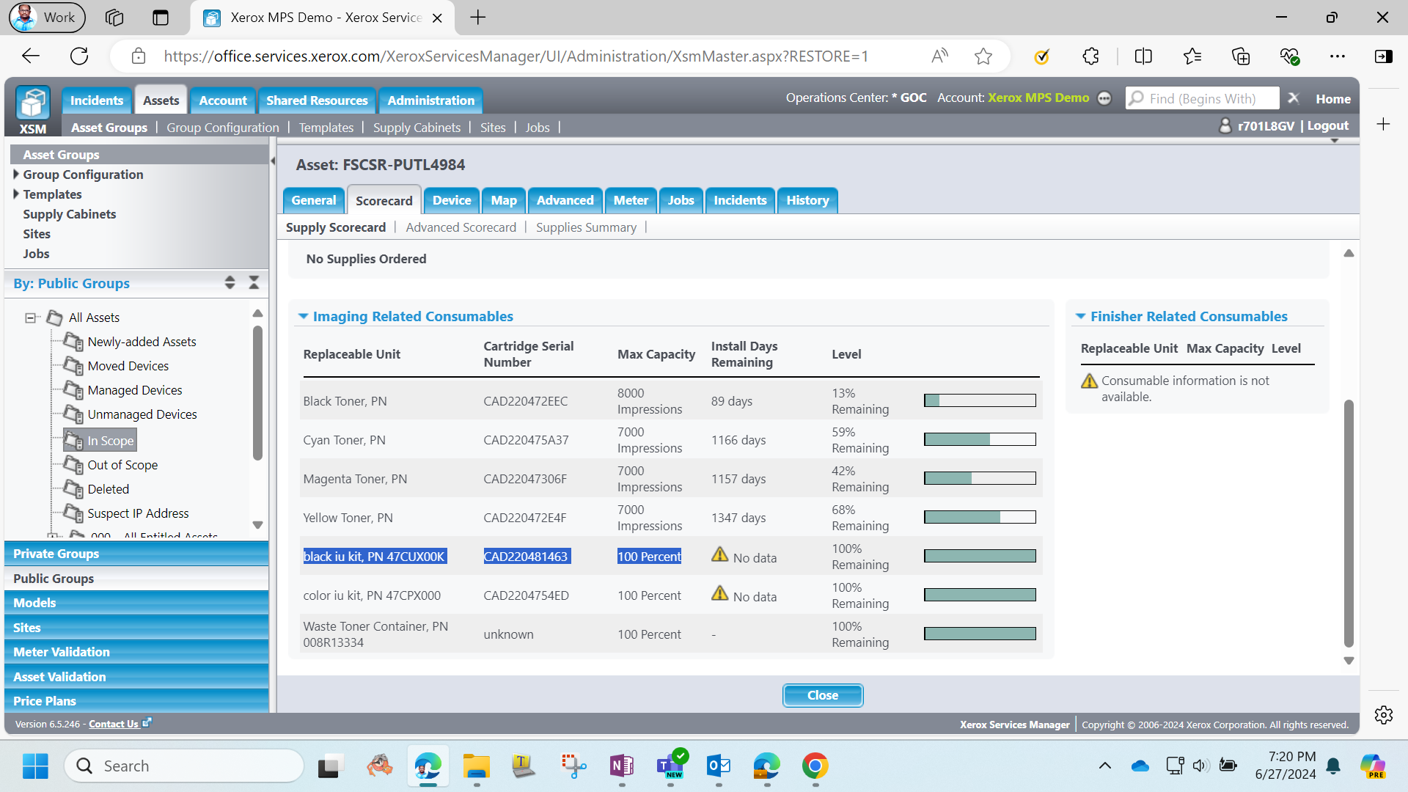Click the Logout link

1327,125
